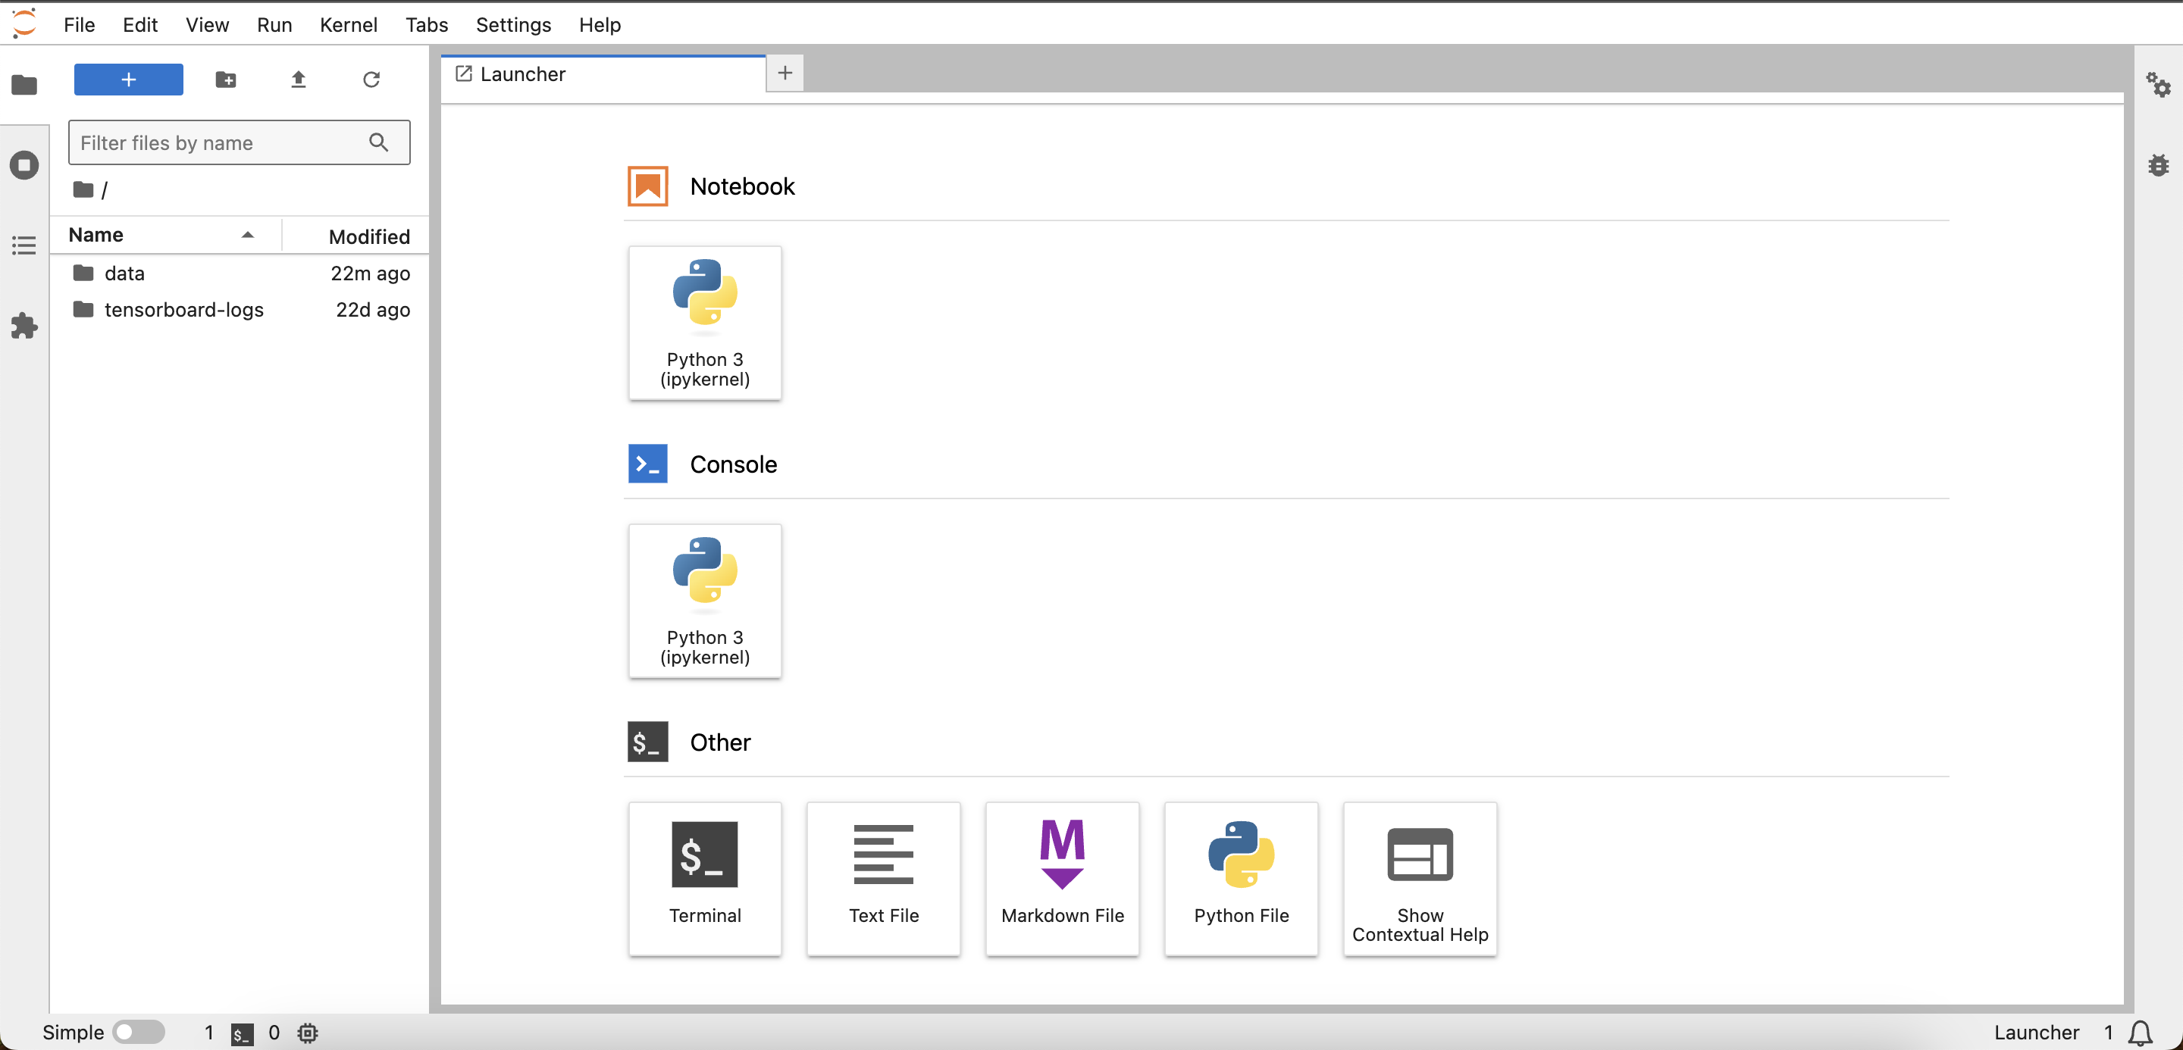2183x1050 pixels.
Task: Select the tensorboard-logs folder row
Action: 240,309
